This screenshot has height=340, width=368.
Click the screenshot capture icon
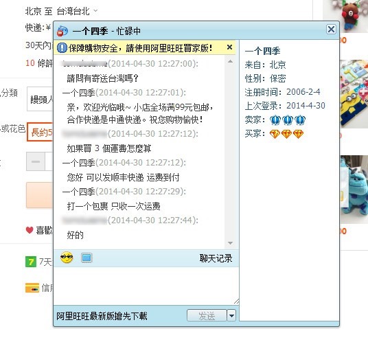tap(87, 258)
